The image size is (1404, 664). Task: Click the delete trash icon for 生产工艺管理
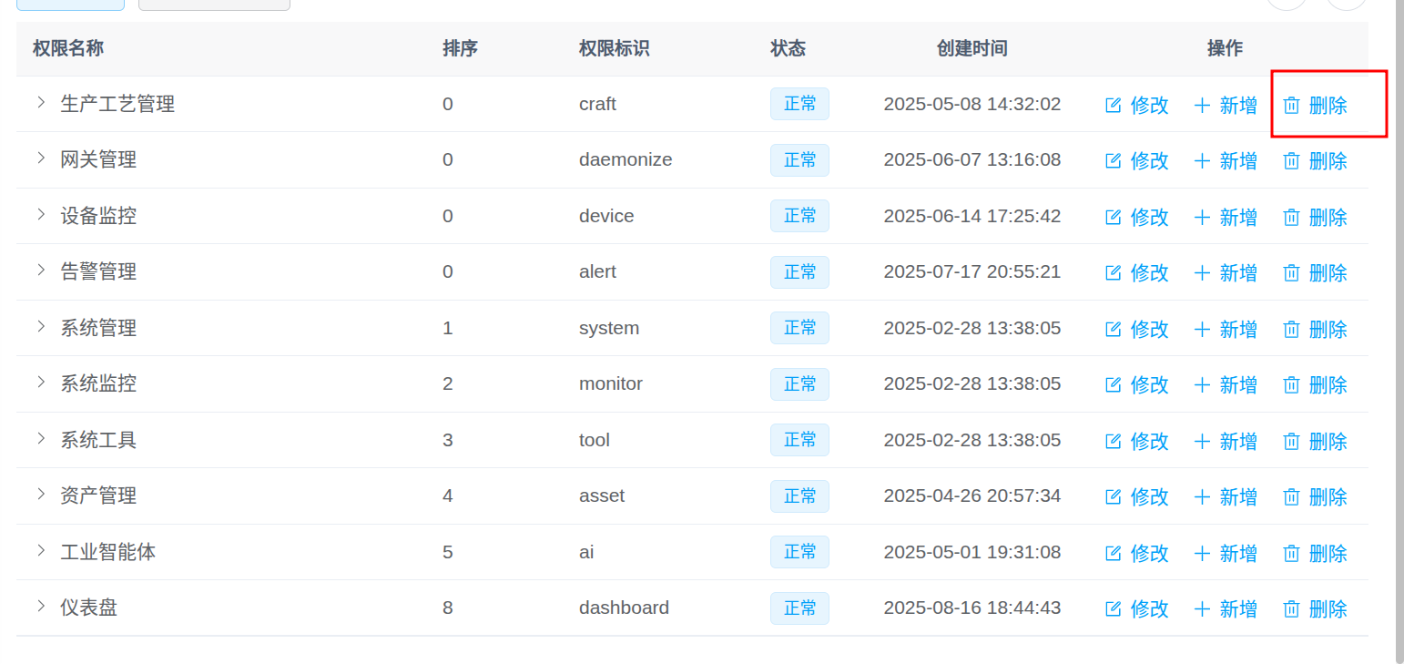point(1291,106)
